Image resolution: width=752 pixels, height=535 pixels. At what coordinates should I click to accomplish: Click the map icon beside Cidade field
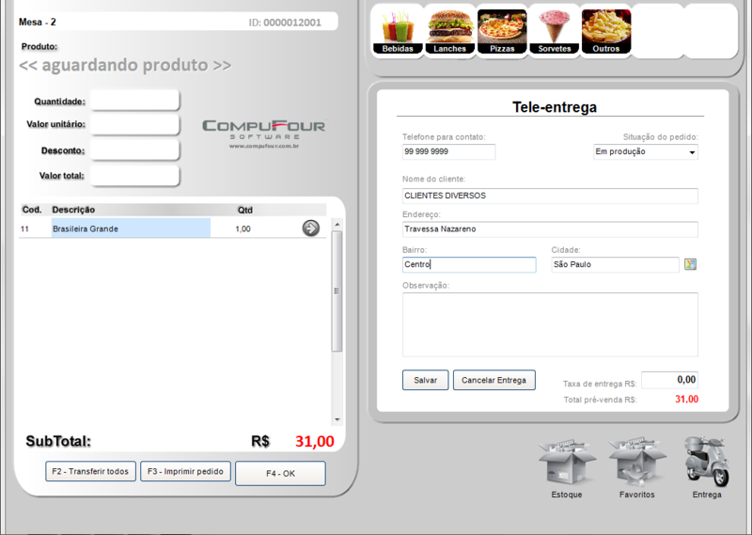(690, 265)
